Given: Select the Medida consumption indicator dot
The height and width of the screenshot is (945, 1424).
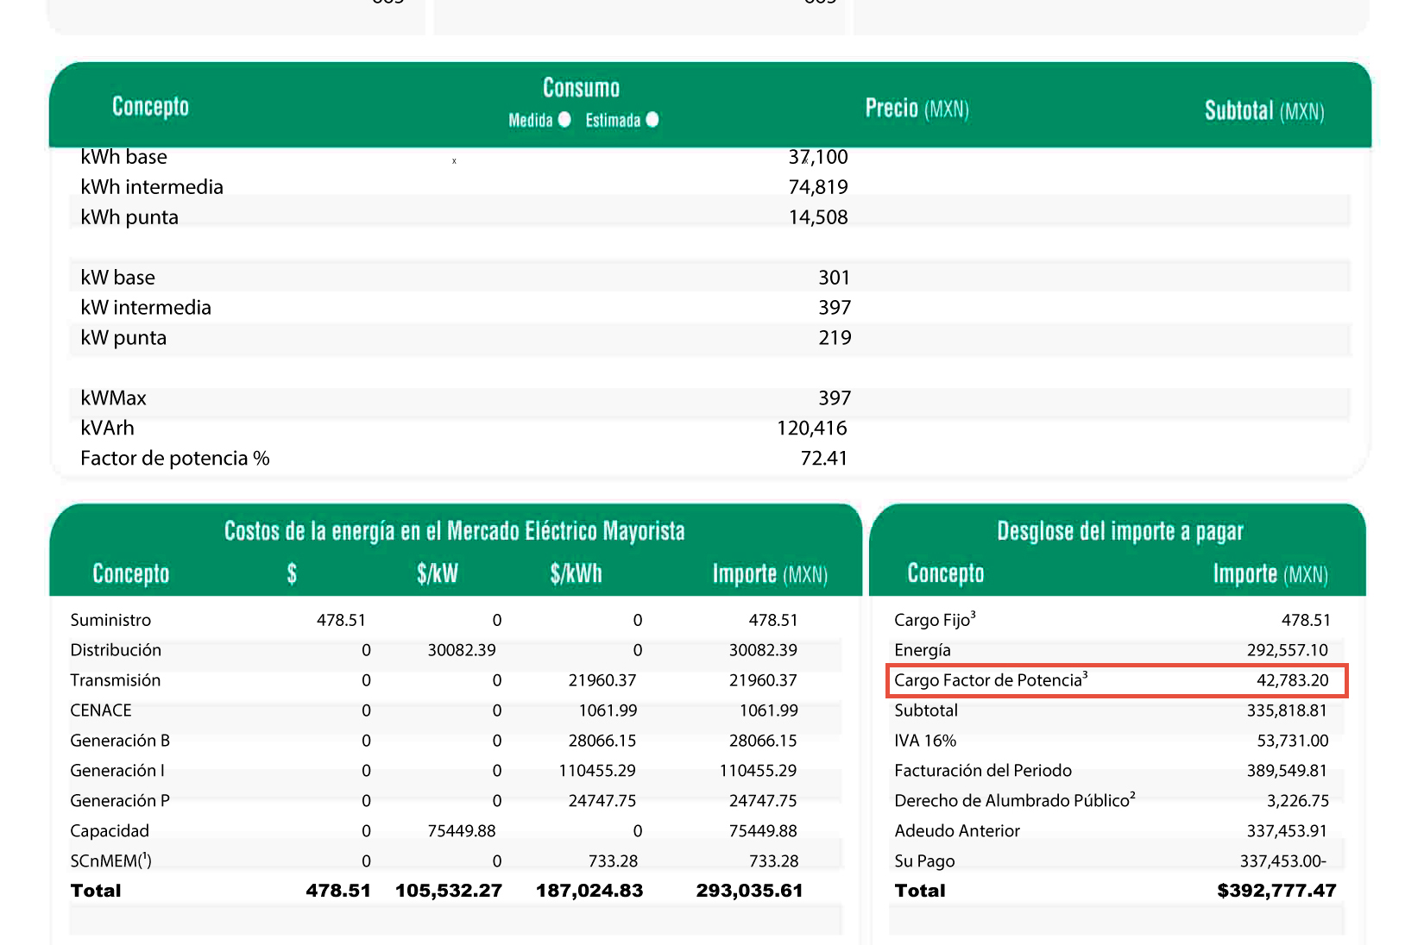Looking at the screenshot, I should (564, 119).
